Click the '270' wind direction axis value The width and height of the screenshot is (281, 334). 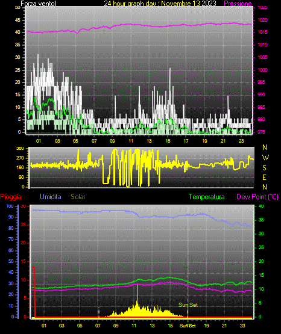(x=20, y=158)
